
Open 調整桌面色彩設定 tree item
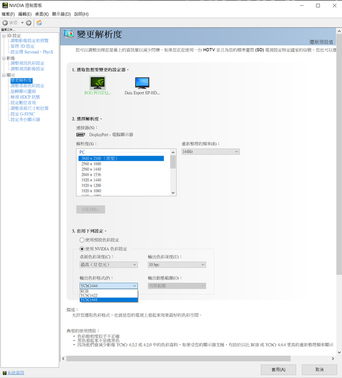pos(28,86)
